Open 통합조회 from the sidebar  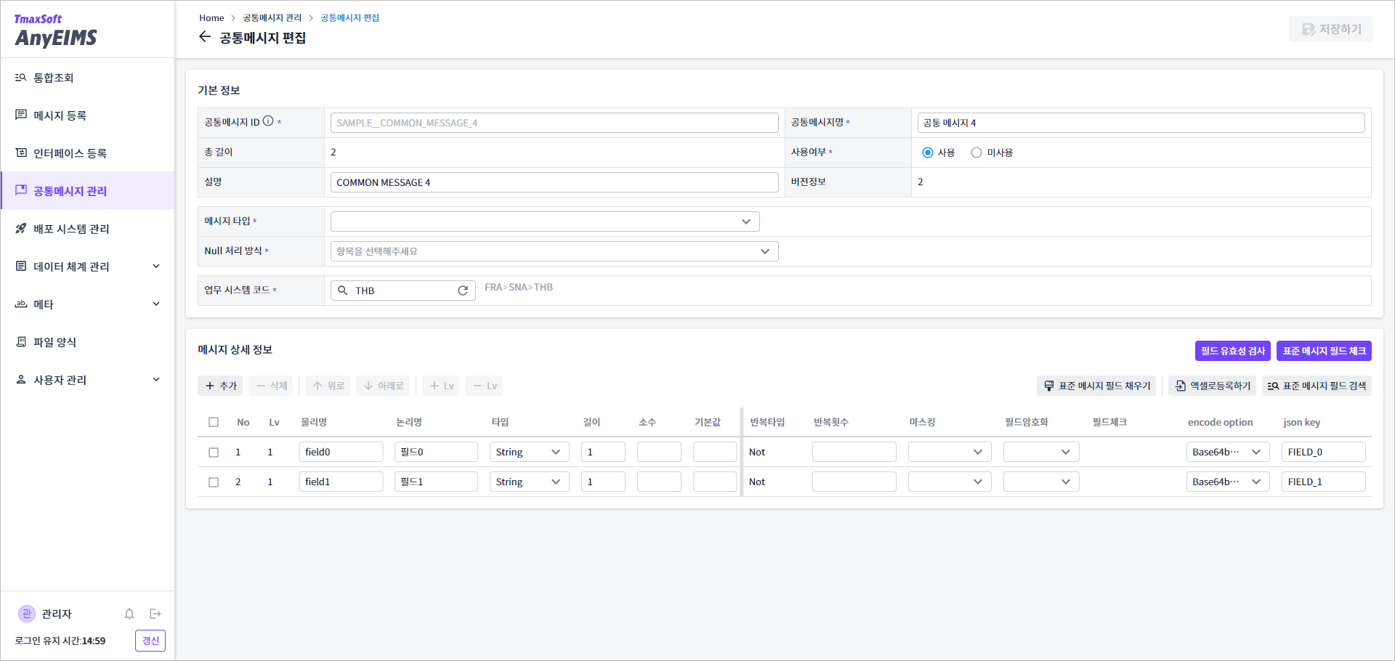pyautogui.click(x=87, y=78)
